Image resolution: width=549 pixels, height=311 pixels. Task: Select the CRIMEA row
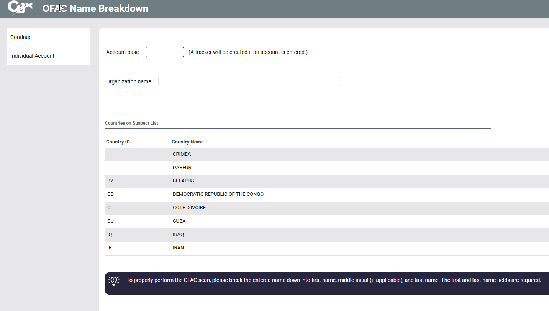tap(182, 154)
